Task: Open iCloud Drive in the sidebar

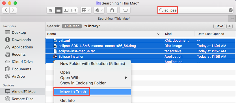Action: (22, 62)
